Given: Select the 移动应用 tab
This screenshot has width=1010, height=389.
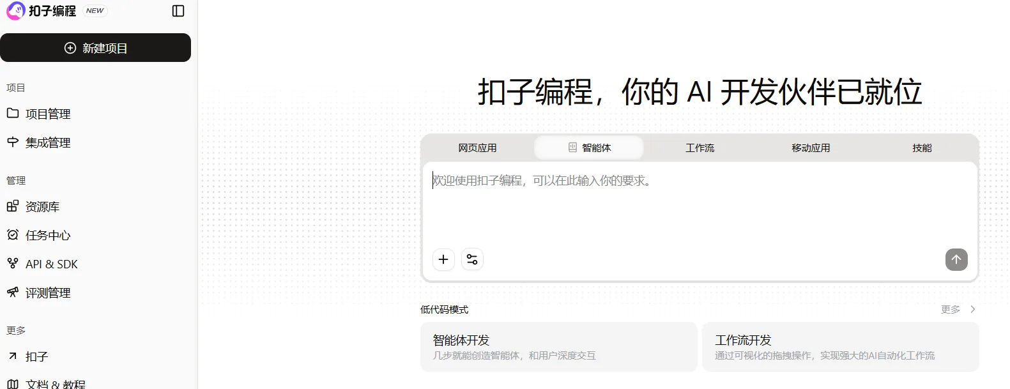Looking at the screenshot, I should (811, 148).
